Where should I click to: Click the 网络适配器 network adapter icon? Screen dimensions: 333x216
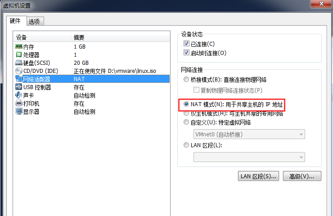(19, 79)
